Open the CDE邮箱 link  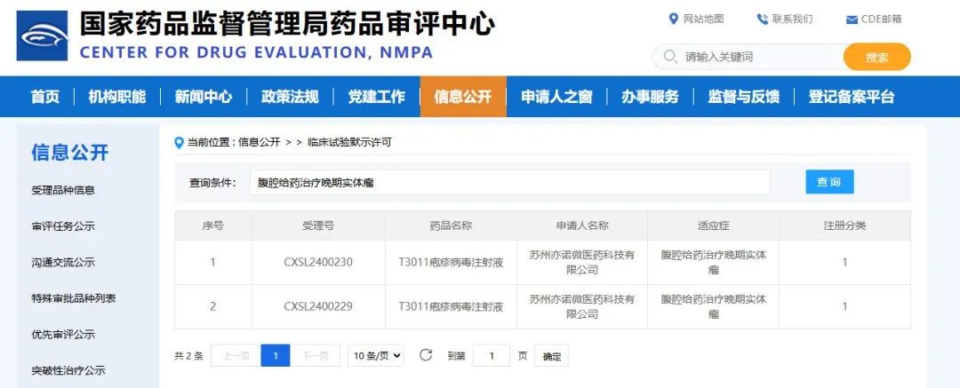(x=881, y=19)
